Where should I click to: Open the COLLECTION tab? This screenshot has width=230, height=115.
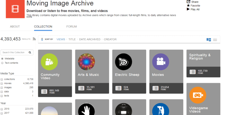pyautogui.click(x=43, y=27)
